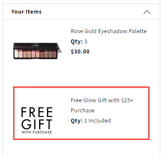Select the lightest cream eyeshadow shade

click(x=16, y=53)
